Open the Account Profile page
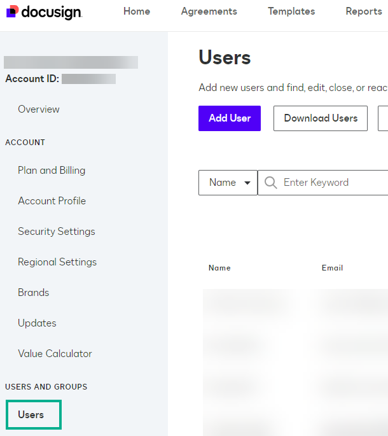This screenshot has width=388, height=436. tap(52, 201)
